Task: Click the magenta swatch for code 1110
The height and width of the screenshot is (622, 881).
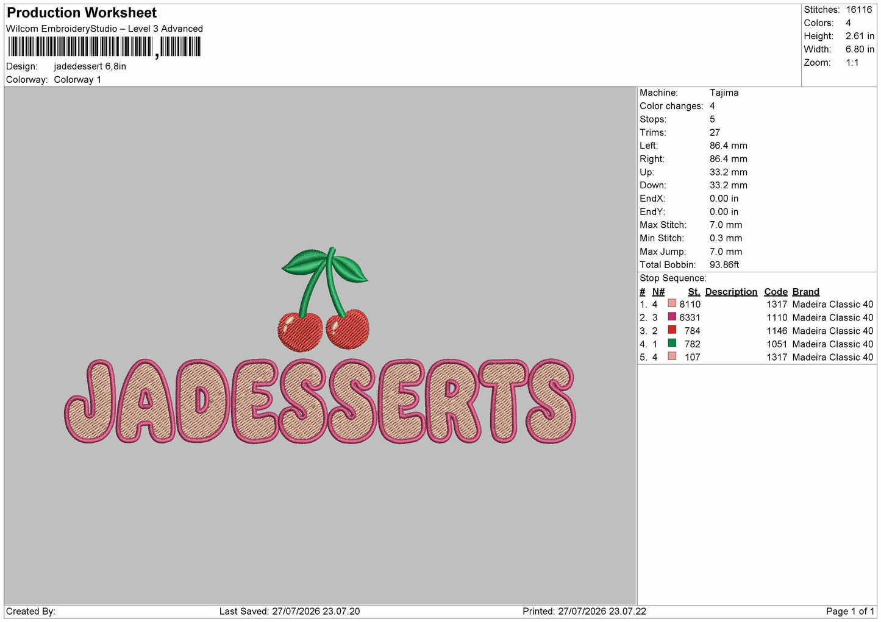Action: click(672, 317)
